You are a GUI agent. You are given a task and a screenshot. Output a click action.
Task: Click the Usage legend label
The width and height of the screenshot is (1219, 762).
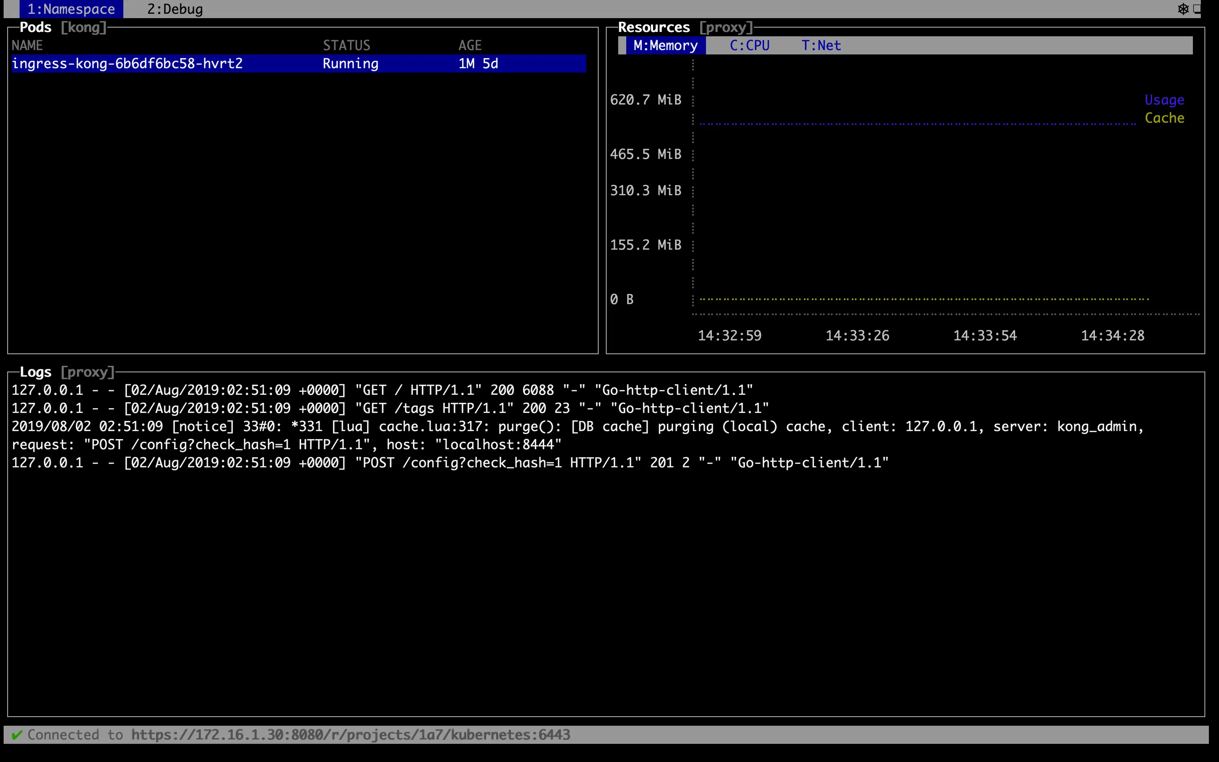coord(1164,100)
